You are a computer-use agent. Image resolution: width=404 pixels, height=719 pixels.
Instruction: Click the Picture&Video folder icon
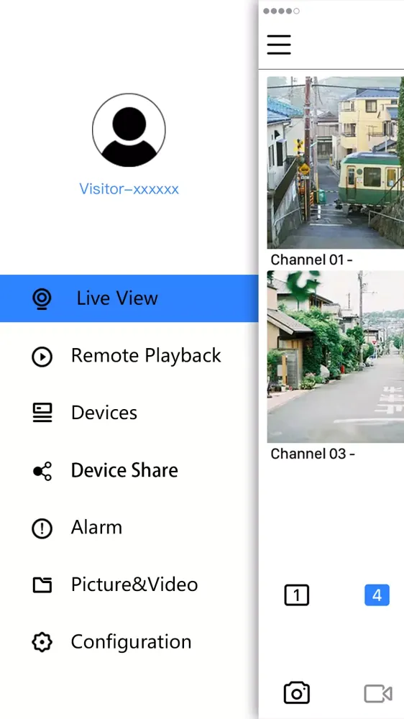pos(42,585)
